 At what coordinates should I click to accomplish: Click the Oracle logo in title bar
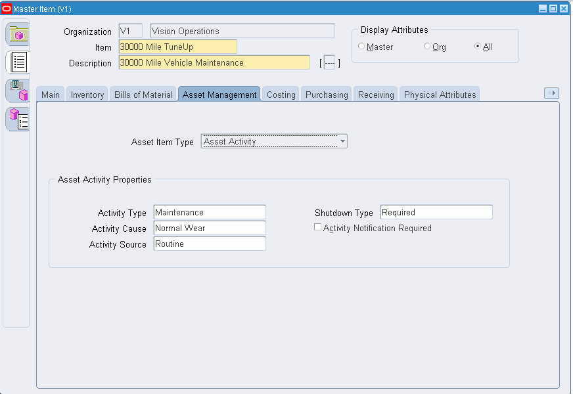[x=7, y=9]
